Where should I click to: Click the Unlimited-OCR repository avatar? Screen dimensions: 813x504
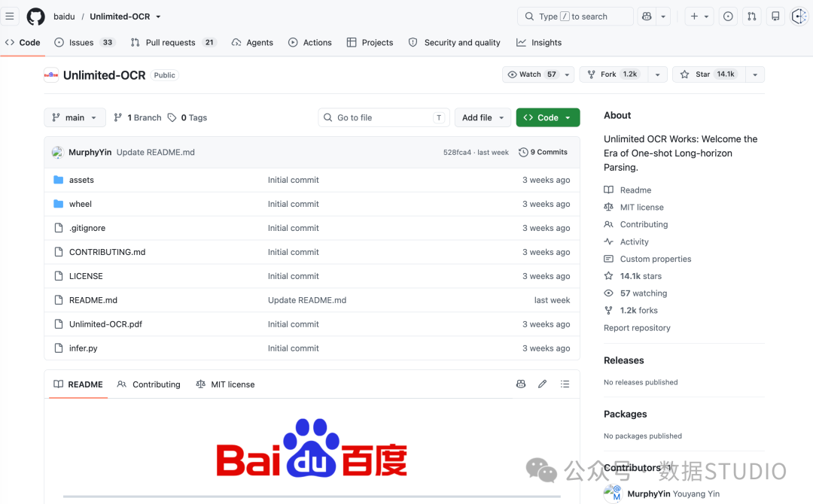51,75
